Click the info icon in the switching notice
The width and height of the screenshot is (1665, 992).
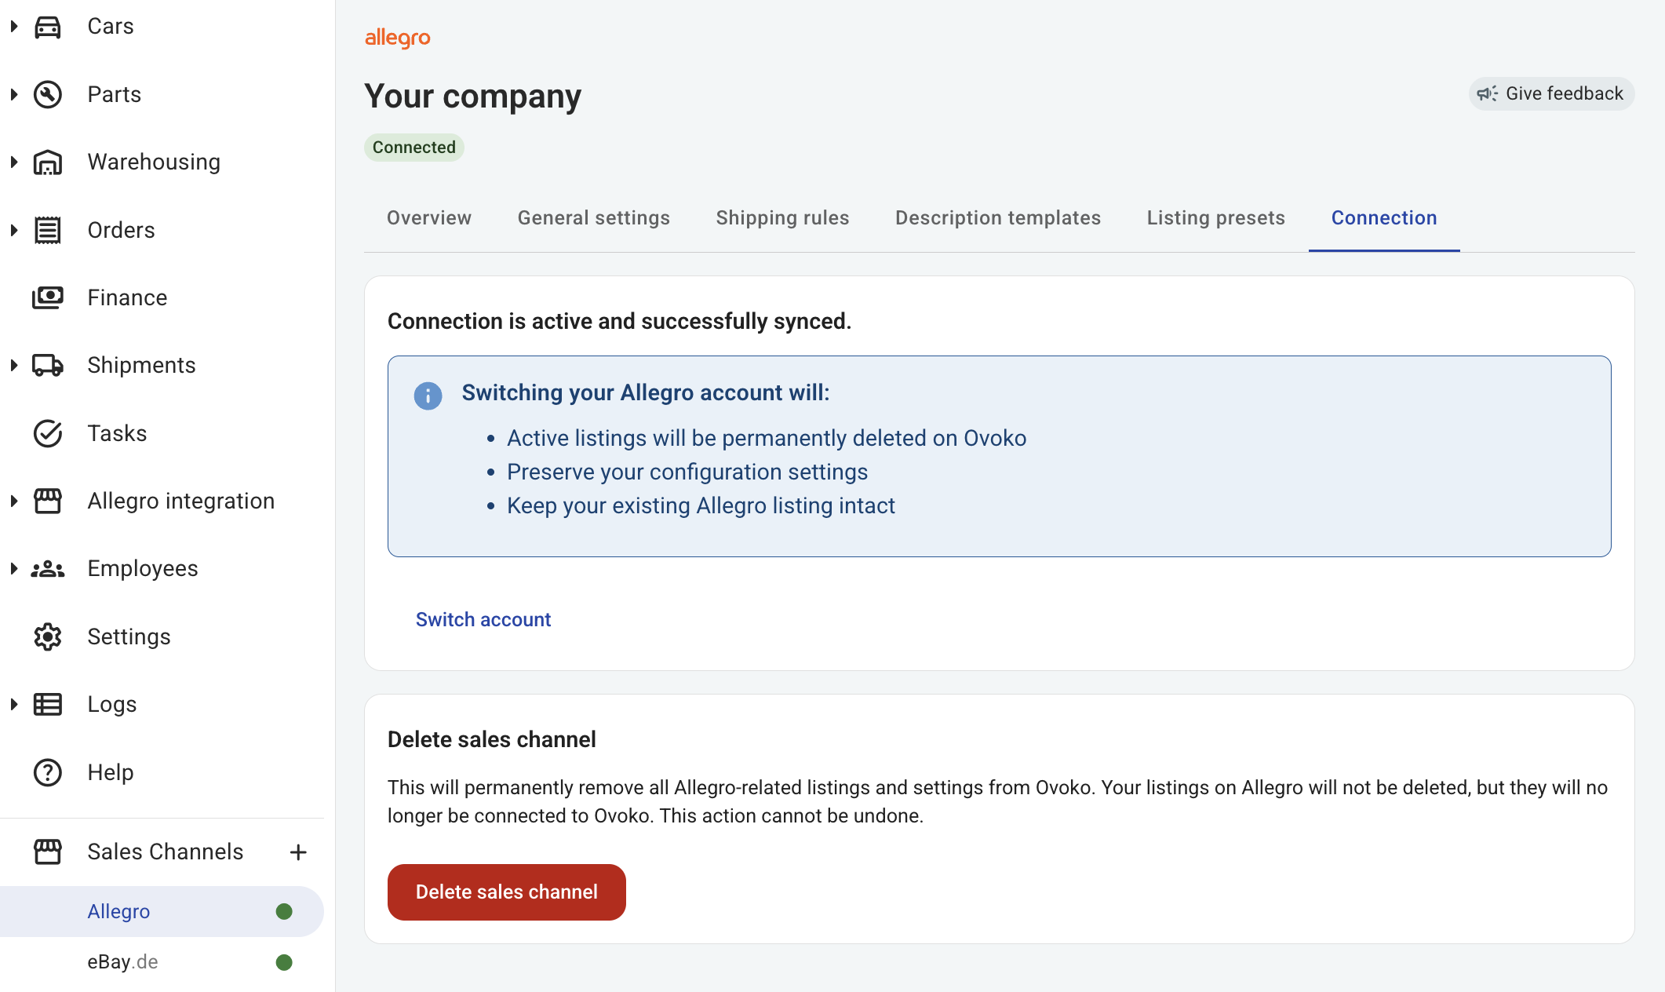point(428,396)
